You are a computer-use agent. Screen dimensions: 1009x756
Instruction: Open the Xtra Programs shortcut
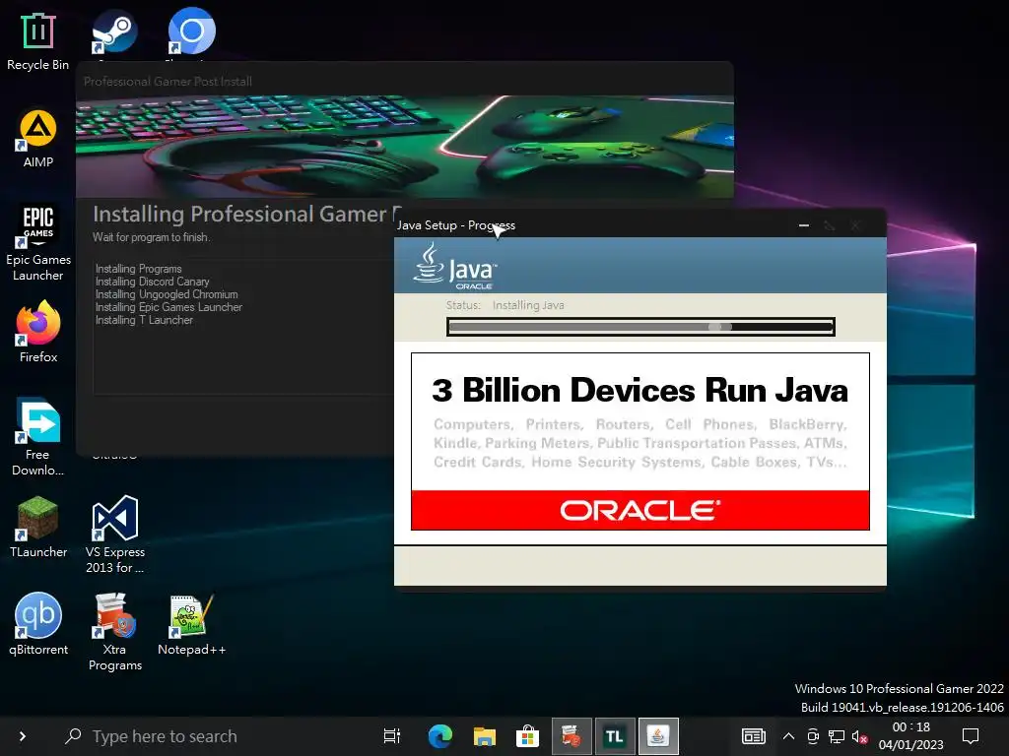(114, 631)
